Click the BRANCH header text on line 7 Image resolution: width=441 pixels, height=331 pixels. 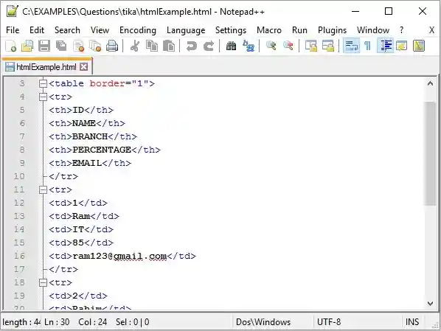coord(90,136)
